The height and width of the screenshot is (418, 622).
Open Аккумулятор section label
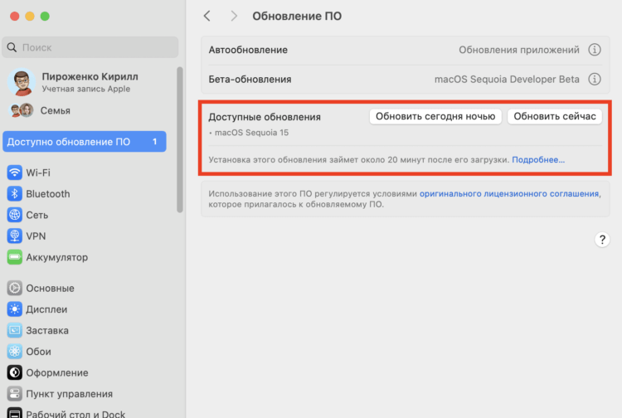pos(57,257)
